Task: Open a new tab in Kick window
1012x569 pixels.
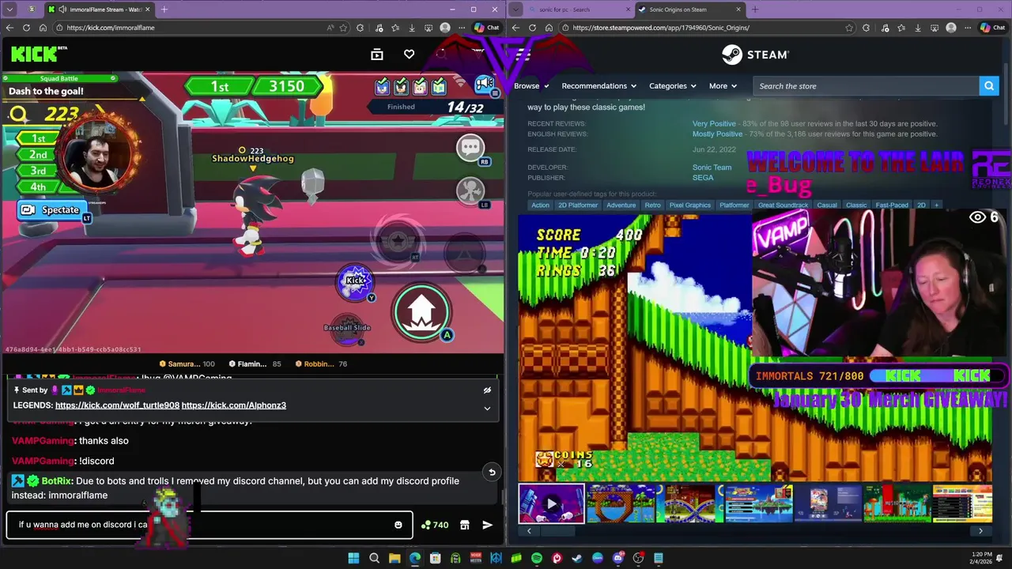Action: [x=164, y=9]
